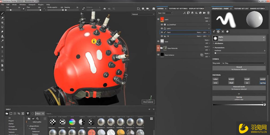
Task: Delete layer using the trash can icon
Action: tap(208, 13)
